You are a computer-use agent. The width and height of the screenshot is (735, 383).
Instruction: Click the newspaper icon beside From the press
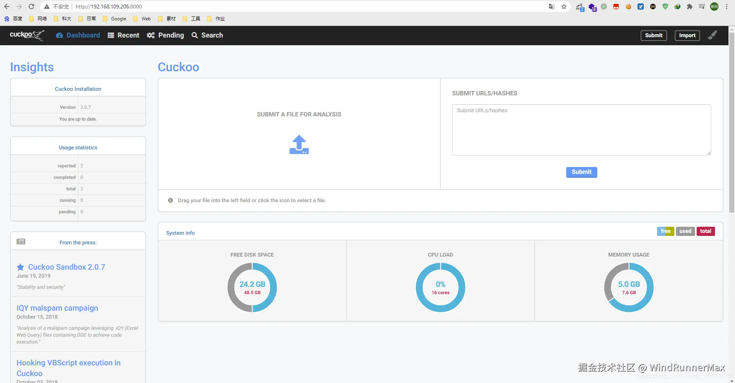(21, 242)
